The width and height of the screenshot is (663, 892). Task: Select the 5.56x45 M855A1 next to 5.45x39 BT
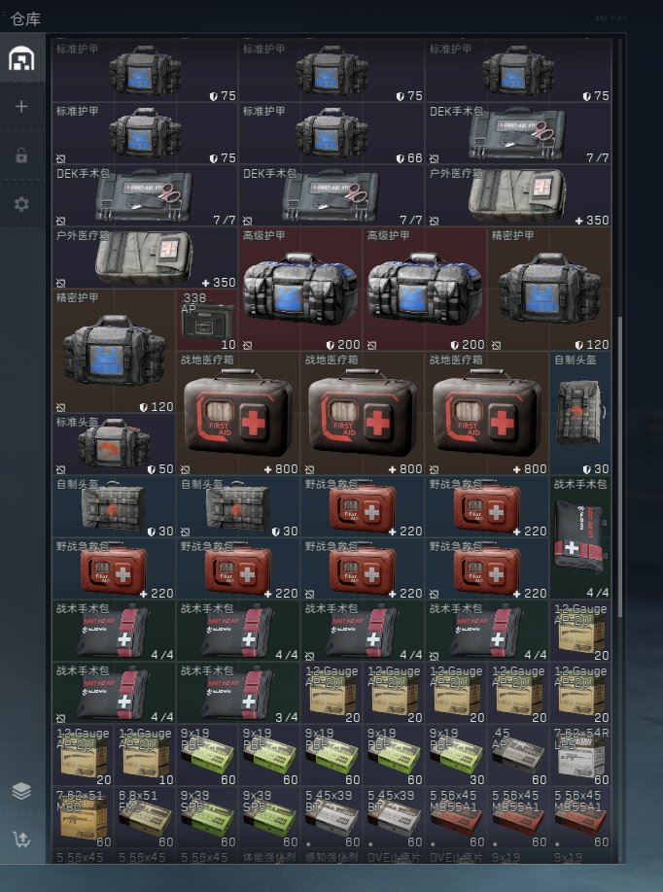click(x=456, y=817)
